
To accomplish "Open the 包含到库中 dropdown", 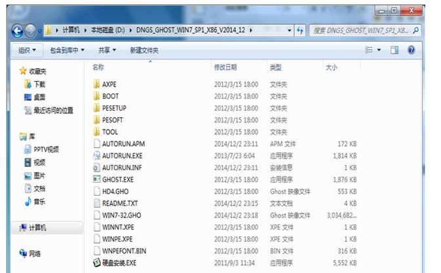I will [67, 50].
